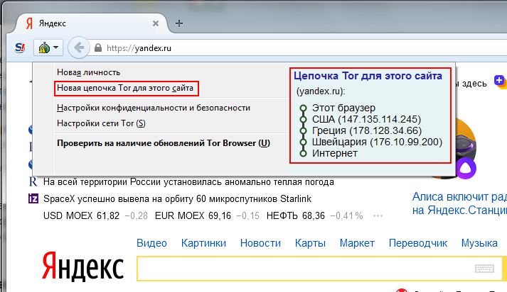Click the purple plus icon near 'здесь'

click(499, 80)
